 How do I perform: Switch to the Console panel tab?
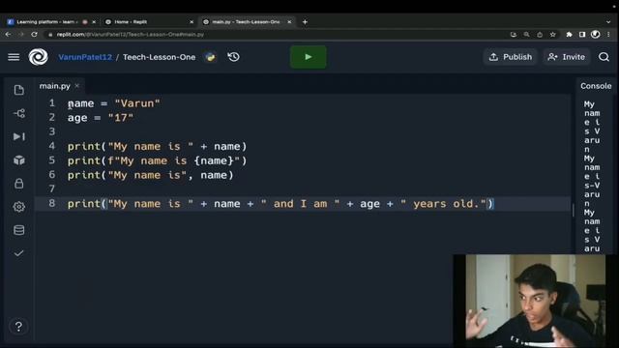point(596,86)
